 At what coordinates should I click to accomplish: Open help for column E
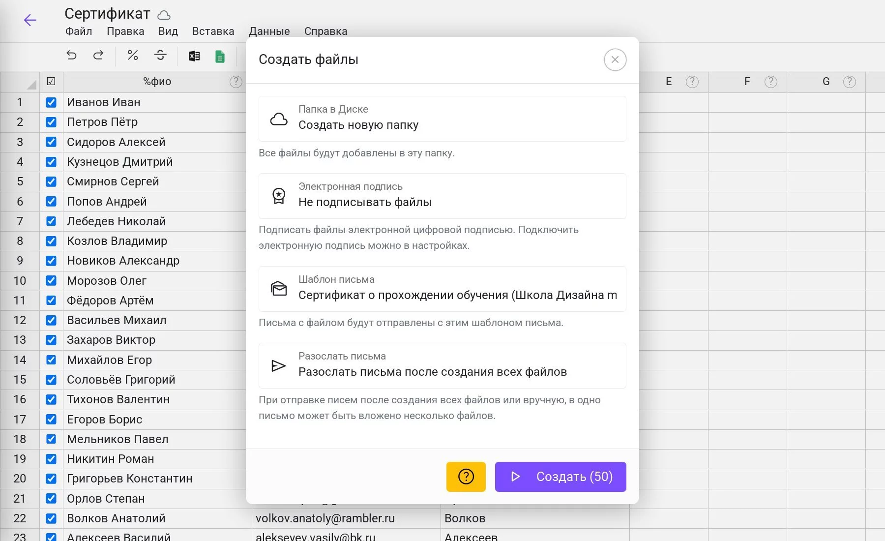coord(692,82)
